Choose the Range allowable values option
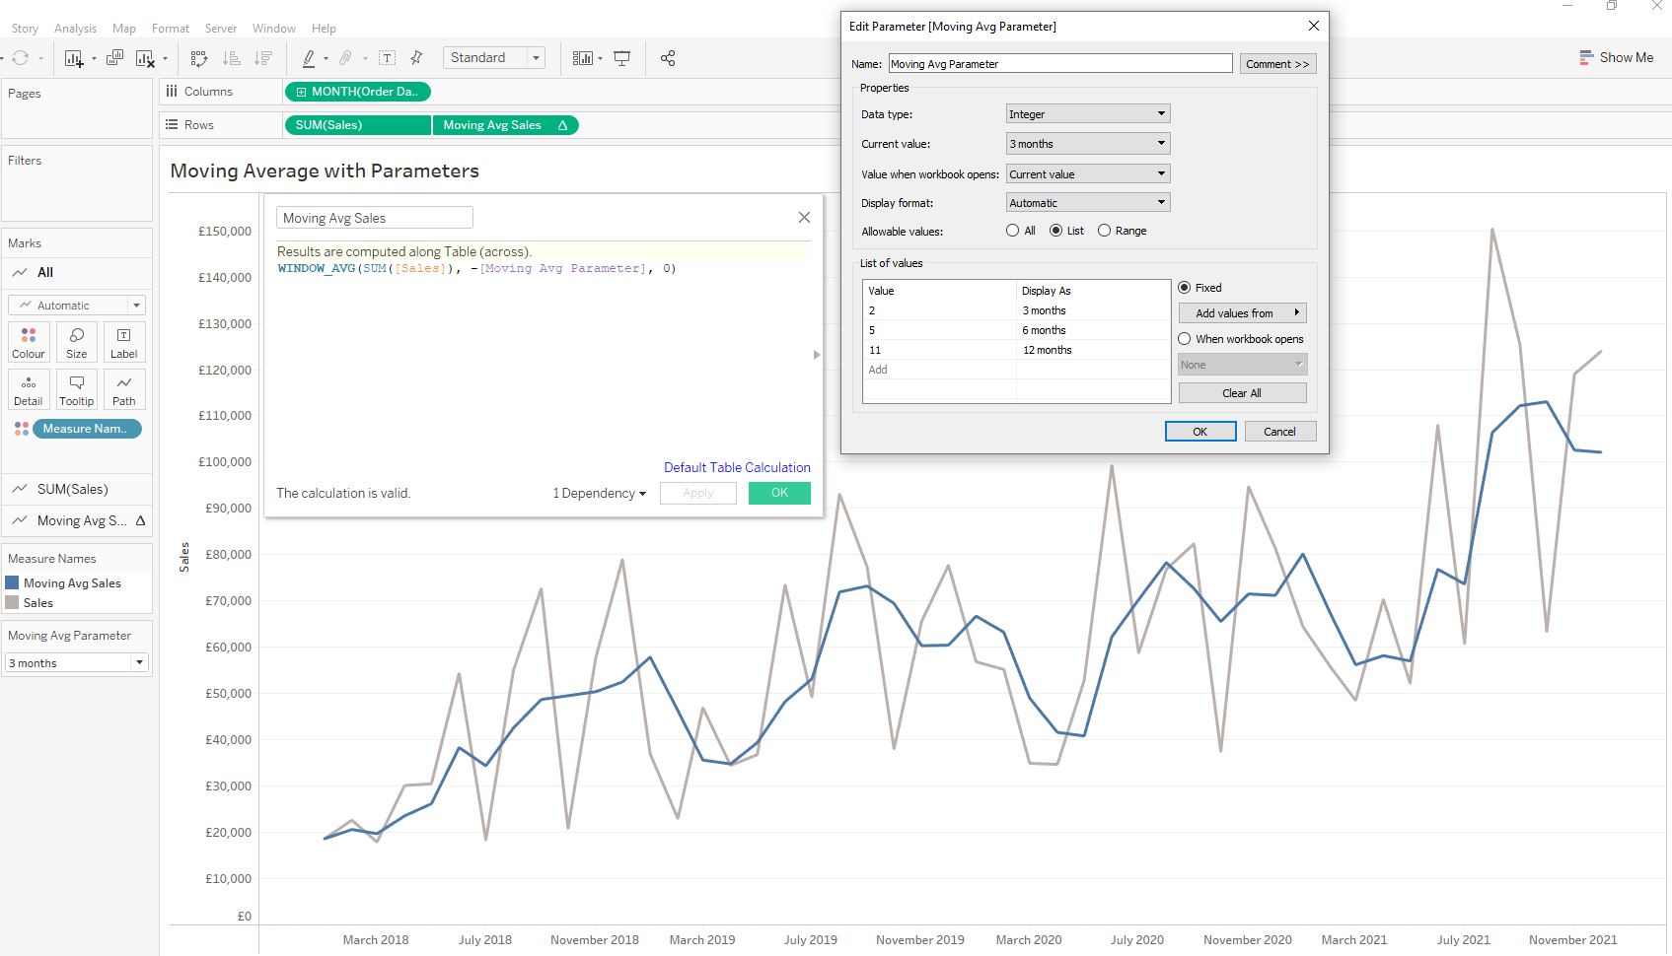The image size is (1672, 956). click(1106, 230)
